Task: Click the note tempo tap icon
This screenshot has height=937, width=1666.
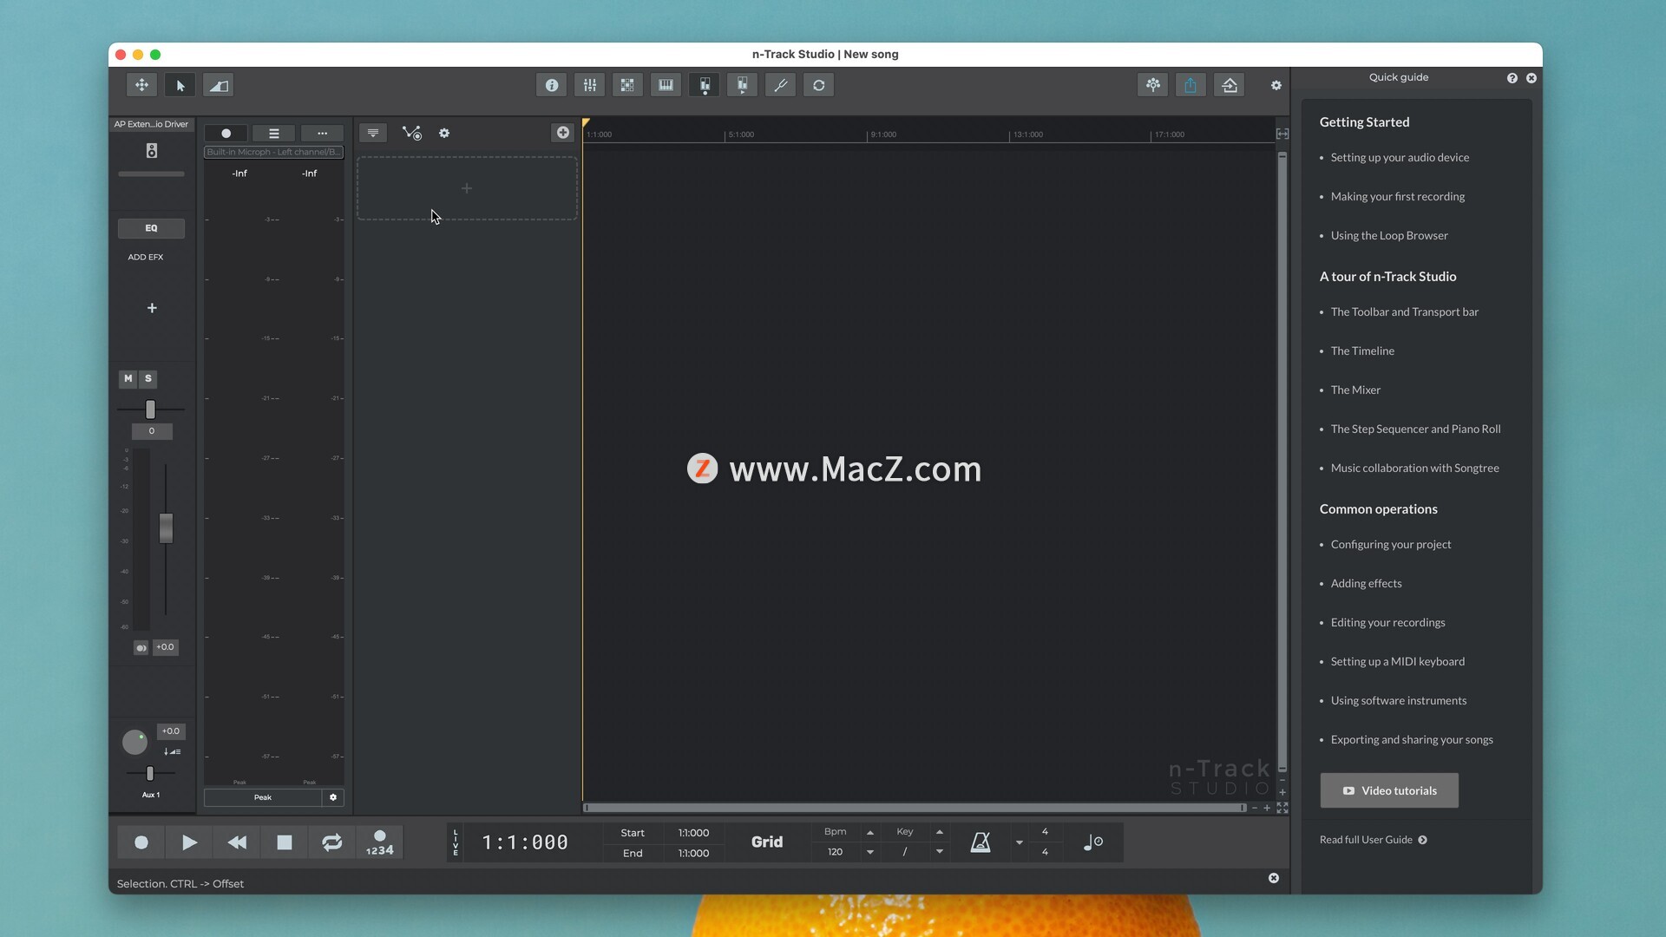Action: (x=1093, y=842)
